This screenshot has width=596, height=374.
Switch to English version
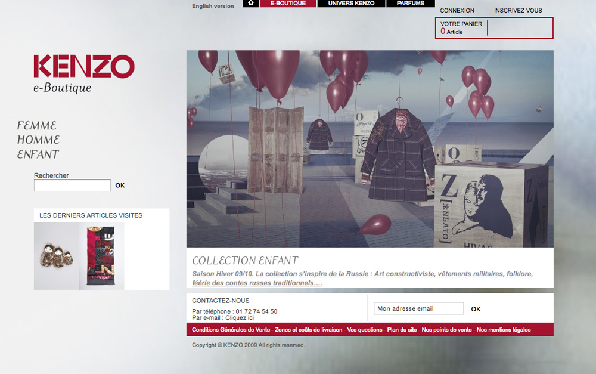click(213, 7)
